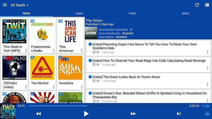The width and height of the screenshot is (212, 119).
Task: Click Auto-downloads: disabled setting
Action: coord(116,33)
